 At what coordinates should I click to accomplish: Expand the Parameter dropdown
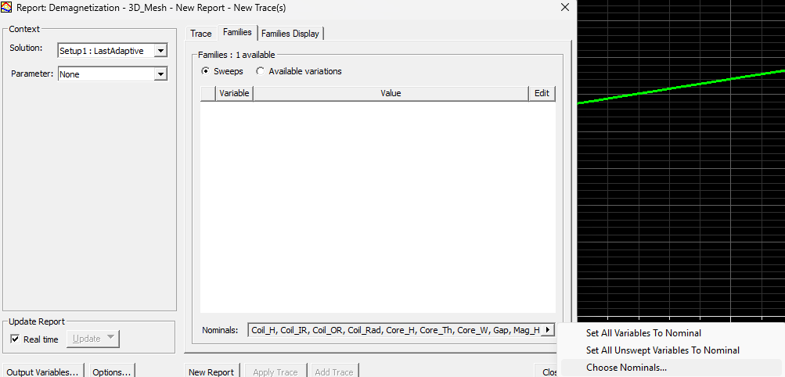pyautogui.click(x=160, y=74)
